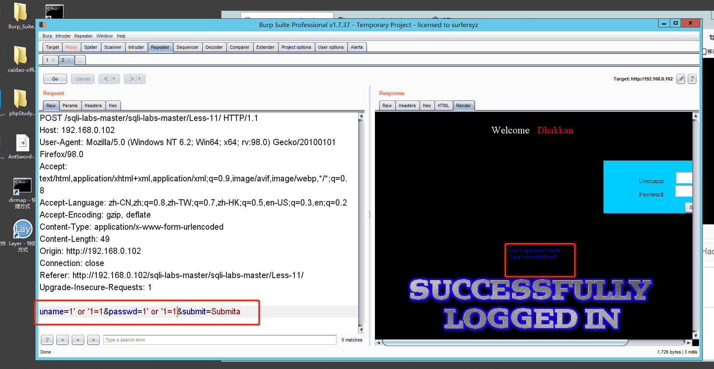Click the response horizontal scrollbar thumb
Screen dimensions: 714x369
[505, 343]
